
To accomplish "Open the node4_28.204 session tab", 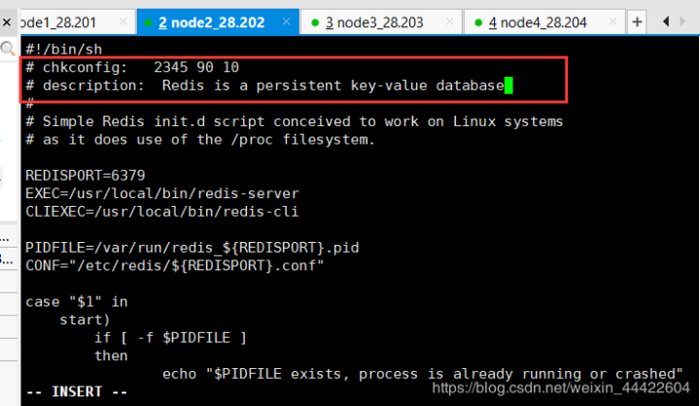I will click(x=533, y=22).
